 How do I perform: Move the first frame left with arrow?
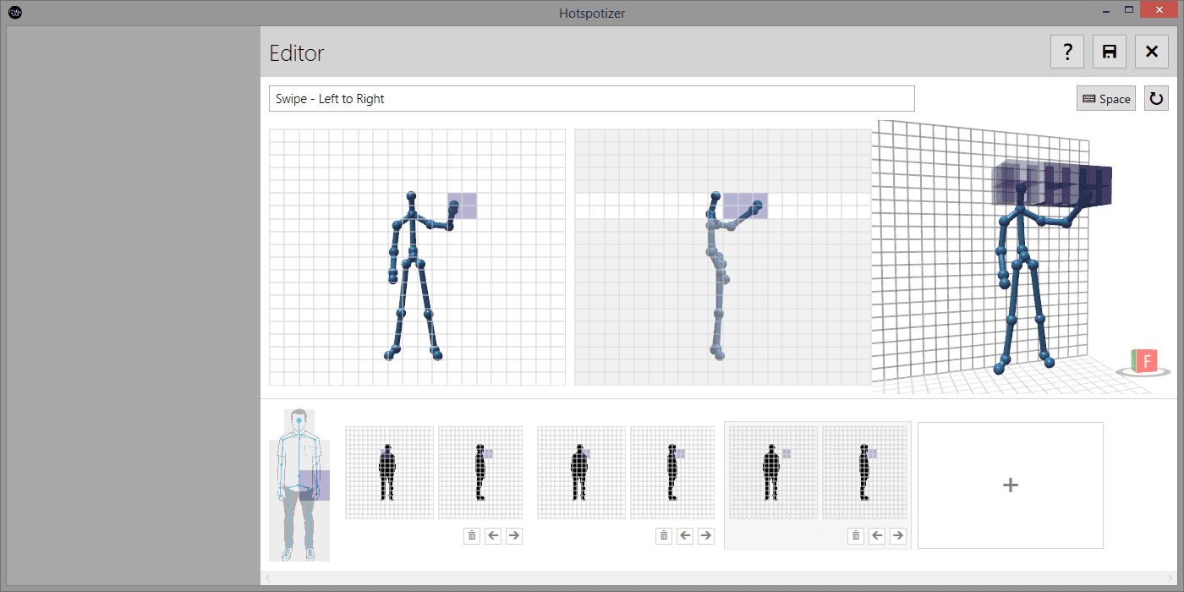click(493, 535)
